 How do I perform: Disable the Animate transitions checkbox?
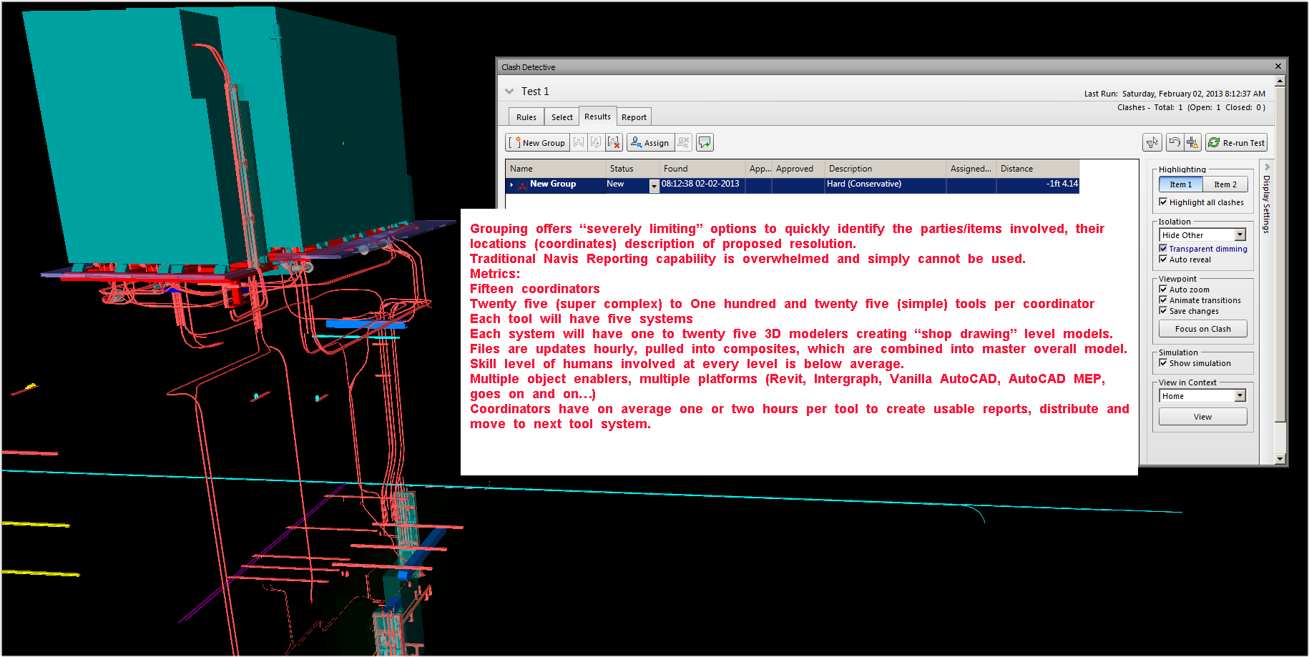pyautogui.click(x=1163, y=300)
